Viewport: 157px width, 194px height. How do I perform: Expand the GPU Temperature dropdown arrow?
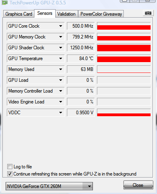point(60,59)
